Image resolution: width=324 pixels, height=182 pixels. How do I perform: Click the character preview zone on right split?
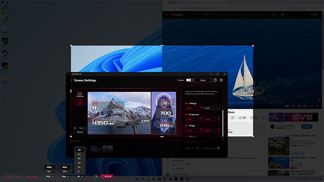[164, 113]
